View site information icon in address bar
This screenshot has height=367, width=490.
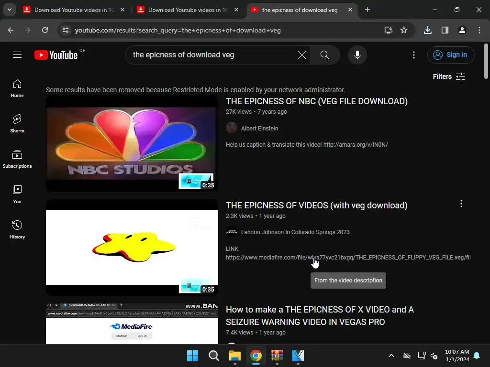pos(66,30)
